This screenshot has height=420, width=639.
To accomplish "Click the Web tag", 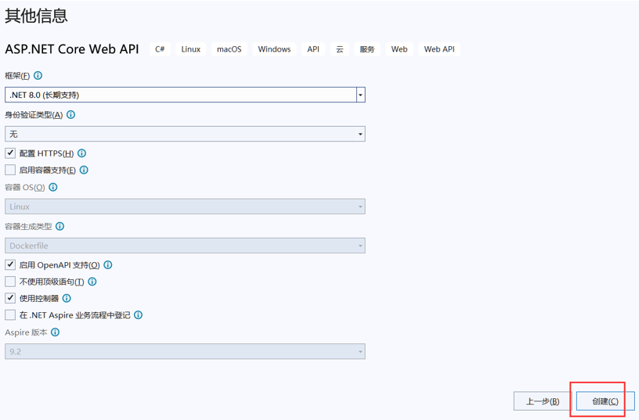I will pos(399,48).
